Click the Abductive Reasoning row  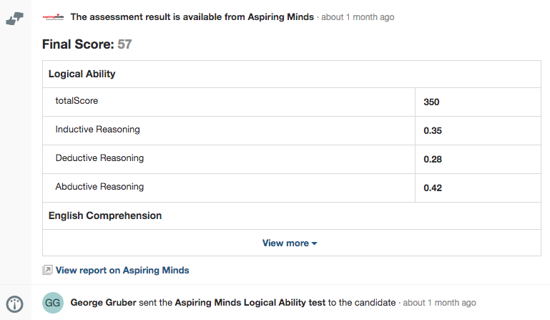(x=292, y=188)
